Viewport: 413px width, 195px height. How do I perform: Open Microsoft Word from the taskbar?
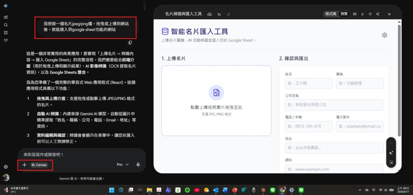click(225, 190)
